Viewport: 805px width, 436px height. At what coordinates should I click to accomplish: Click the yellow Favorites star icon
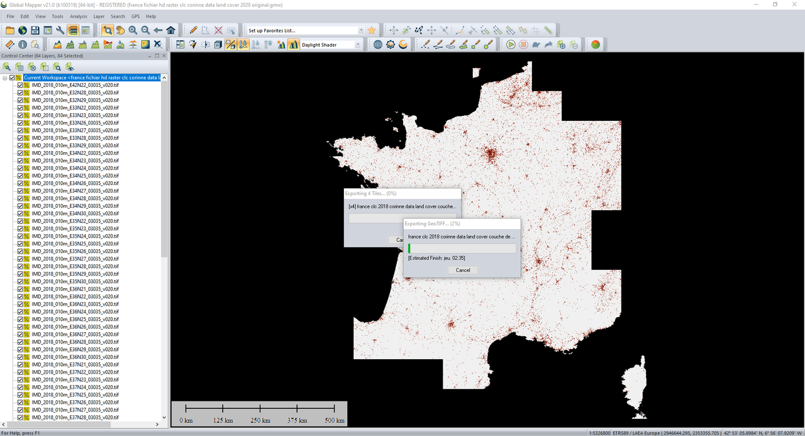click(x=372, y=30)
